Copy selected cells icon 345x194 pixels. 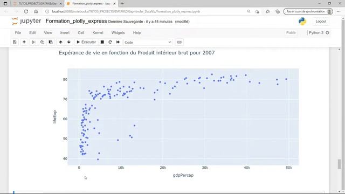tap(42, 42)
